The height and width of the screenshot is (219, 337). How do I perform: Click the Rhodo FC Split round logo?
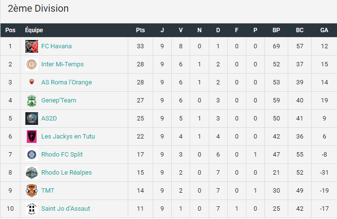pos(32,155)
